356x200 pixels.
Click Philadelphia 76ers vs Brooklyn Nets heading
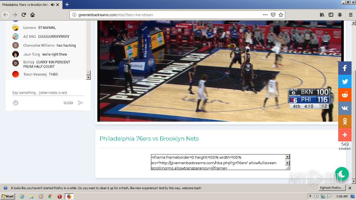point(149,139)
